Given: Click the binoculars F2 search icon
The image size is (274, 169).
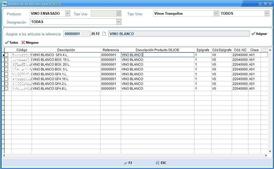Looking at the screenshot, I should click(93, 34).
